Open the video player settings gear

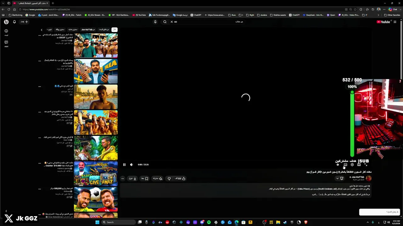[352, 164]
